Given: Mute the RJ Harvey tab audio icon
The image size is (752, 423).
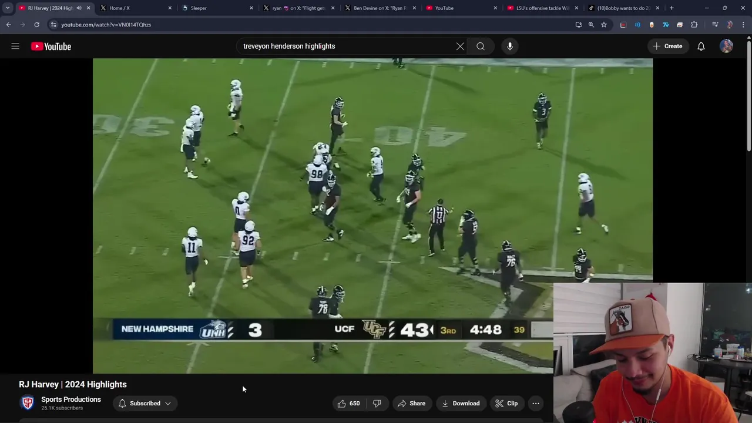Looking at the screenshot, I should click(79, 8).
